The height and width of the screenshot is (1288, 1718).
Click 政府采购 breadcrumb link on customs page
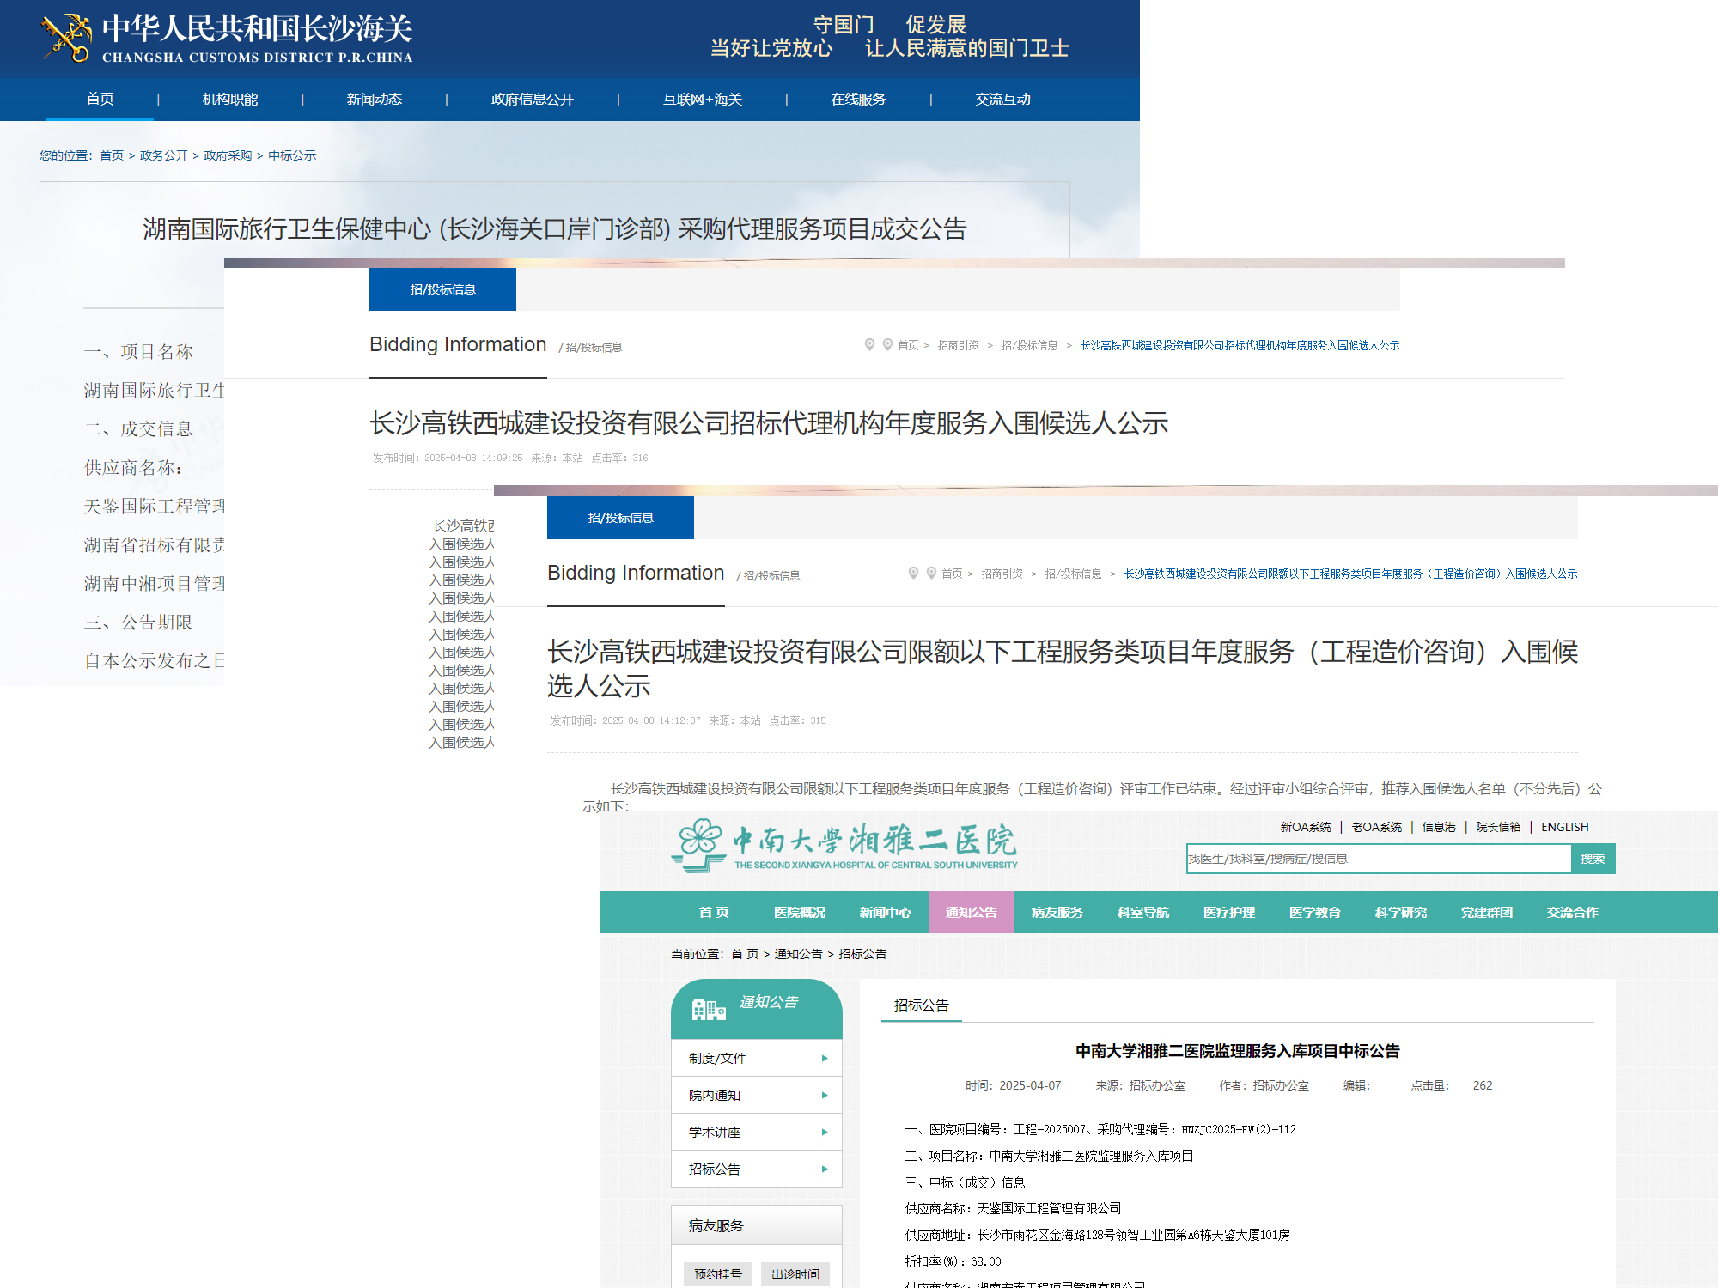click(x=228, y=155)
